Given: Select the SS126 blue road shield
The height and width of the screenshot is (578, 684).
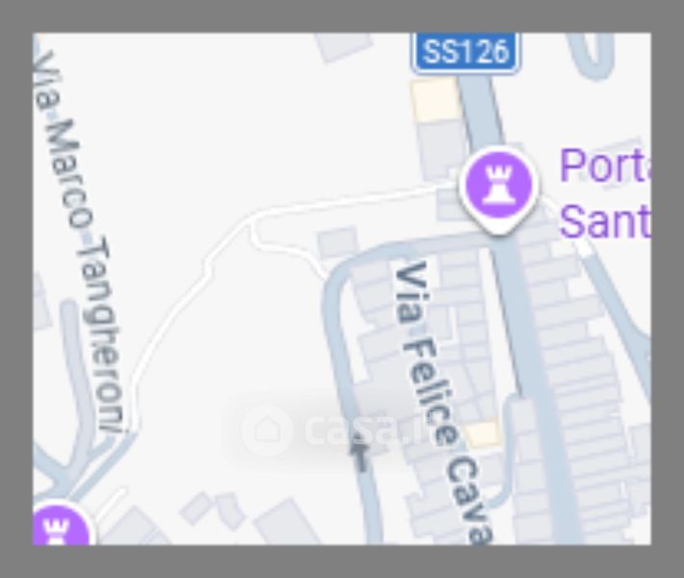Looking at the screenshot, I should (466, 51).
